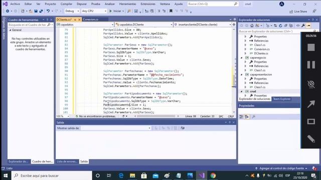The width and height of the screenshot is (321, 180).
Task: Open the Home icon in Explorador de soluciones
Action: [252, 25]
